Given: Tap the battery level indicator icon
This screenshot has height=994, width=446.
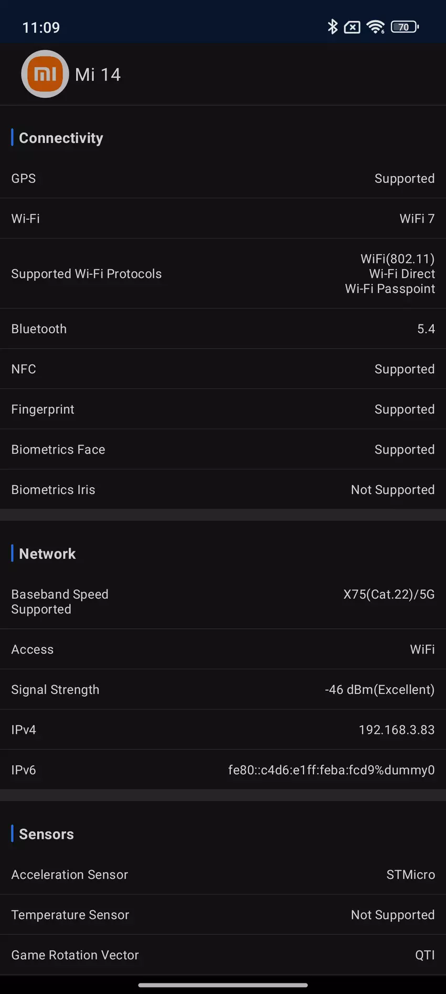Looking at the screenshot, I should (405, 27).
